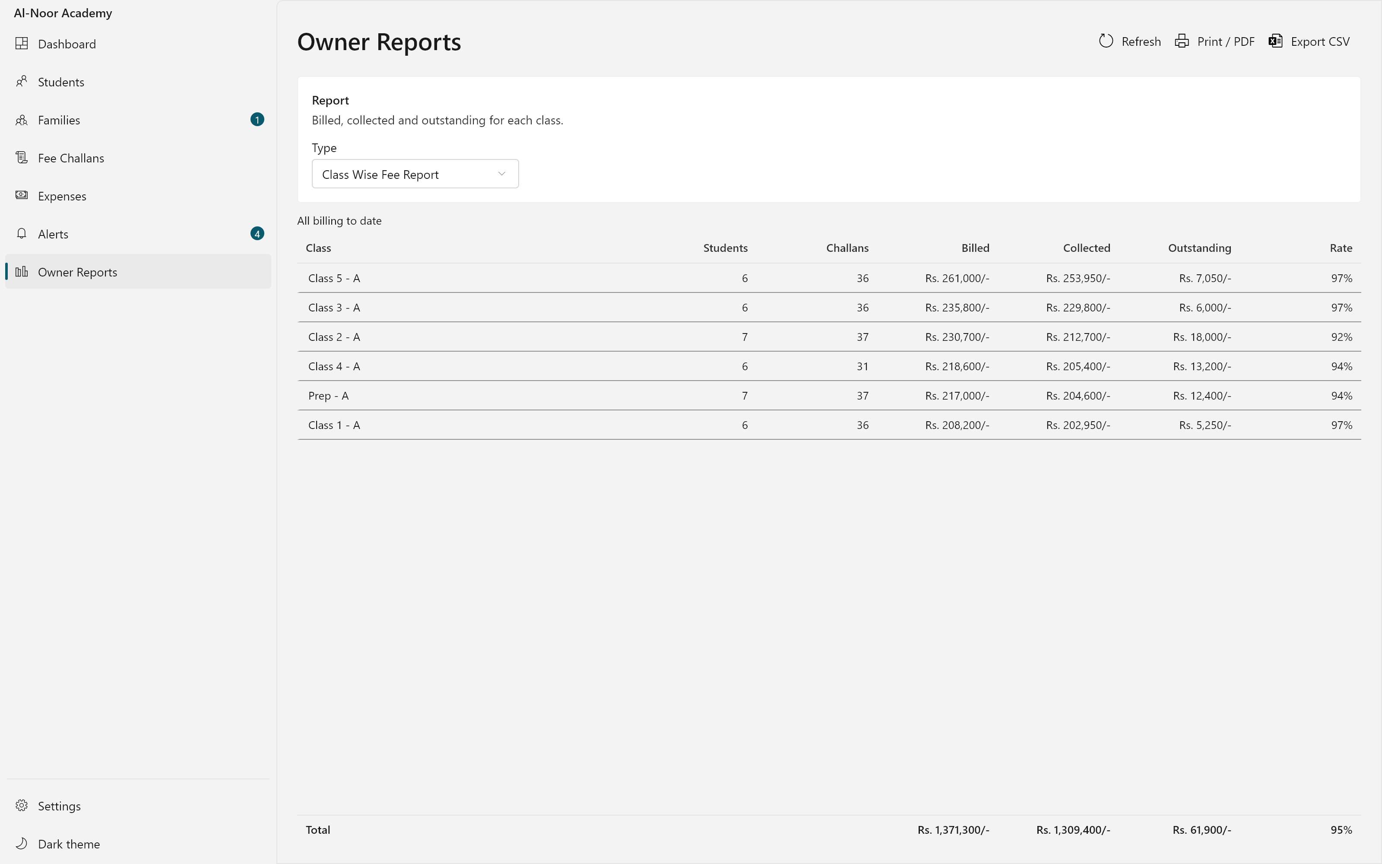Sort by the Billed column header
This screenshot has width=1382, height=864.
(x=976, y=248)
